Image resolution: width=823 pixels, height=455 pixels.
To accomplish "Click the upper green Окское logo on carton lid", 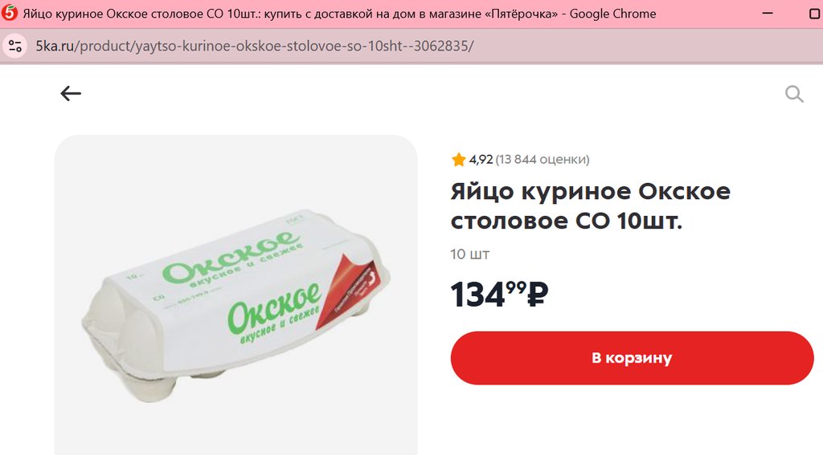I will point(231,256).
